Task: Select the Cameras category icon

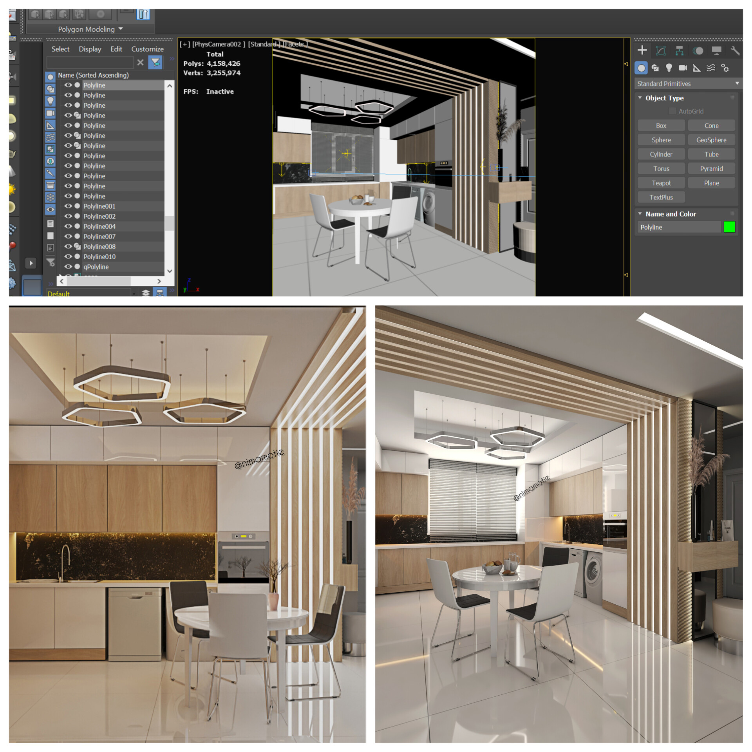Action: click(683, 68)
